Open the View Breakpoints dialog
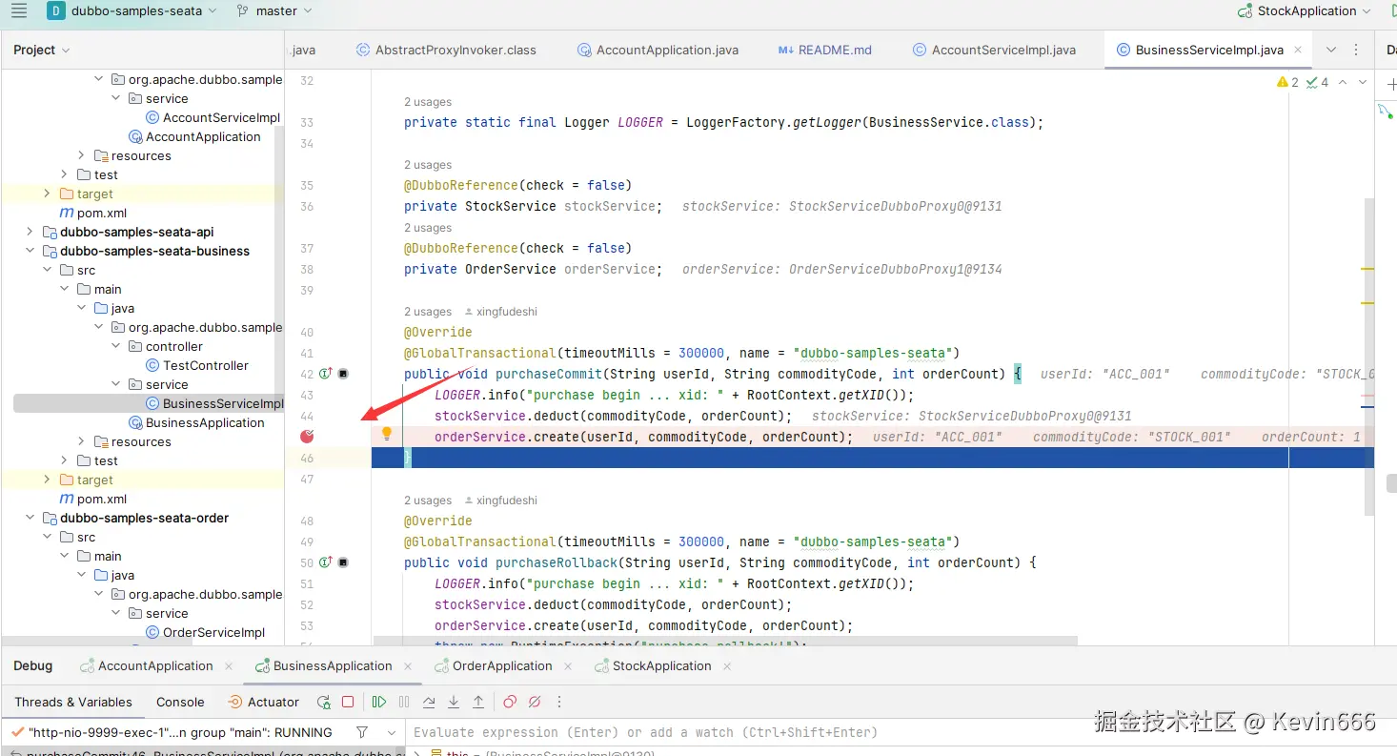The height and width of the screenshot is (756, 1397). (x=510, y=703)
